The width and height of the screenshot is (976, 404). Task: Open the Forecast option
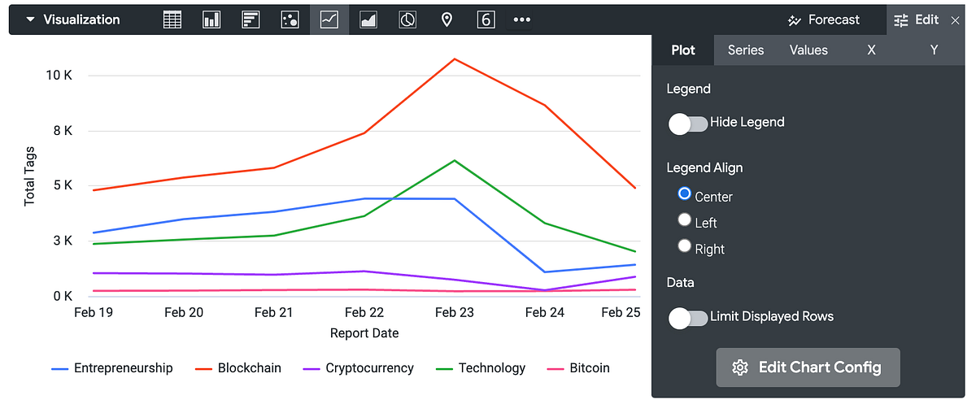click(x=823, y=20)
